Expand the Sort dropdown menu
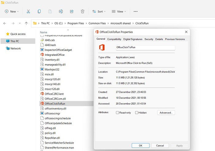The height and width of the screenshot is (151, 215). [x=99, y=11]
